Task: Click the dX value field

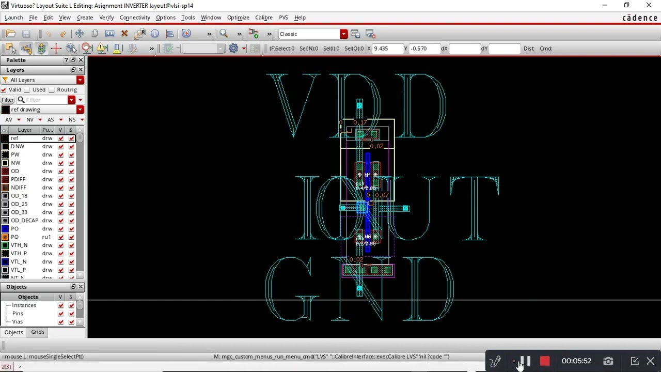Action: pos(464,49)
